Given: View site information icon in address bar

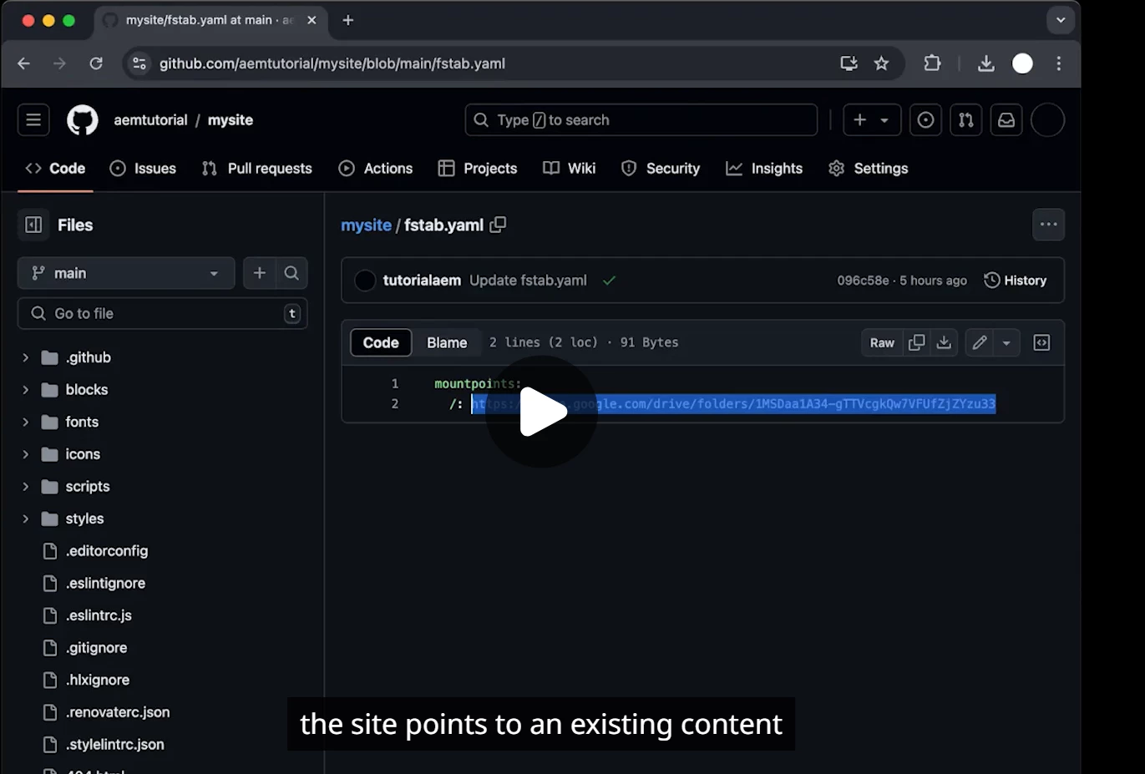Looking at the screenshot, I should click(139, 63).
